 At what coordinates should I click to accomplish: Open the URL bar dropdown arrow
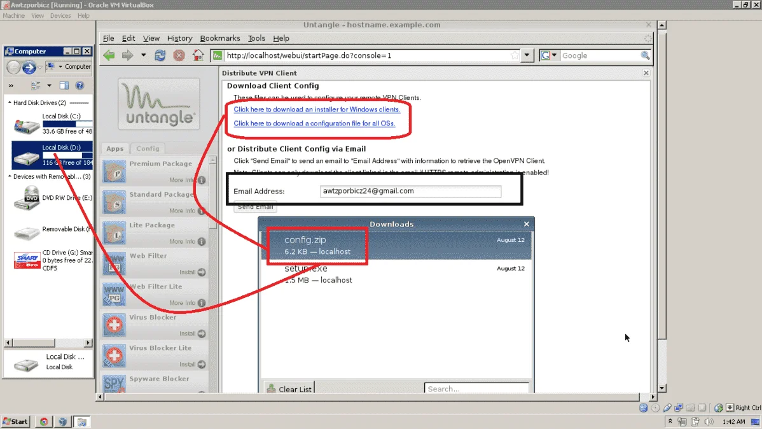[x=527, y=55]
